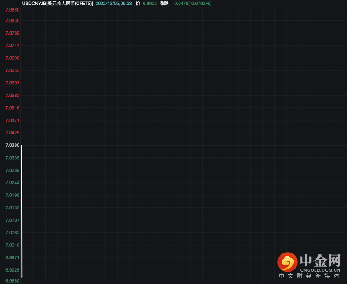The height and width of the screenshot is (284, 347).
Task: Click the 7.0244 axis label
Action: coord(12,183)
